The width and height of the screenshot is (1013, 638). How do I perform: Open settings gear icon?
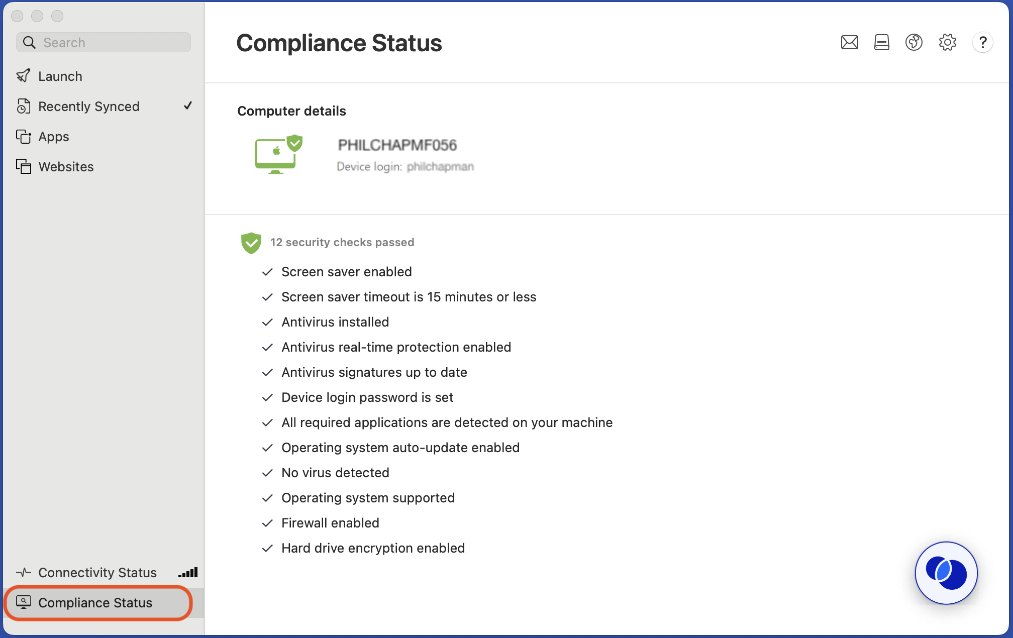[947, 43]
